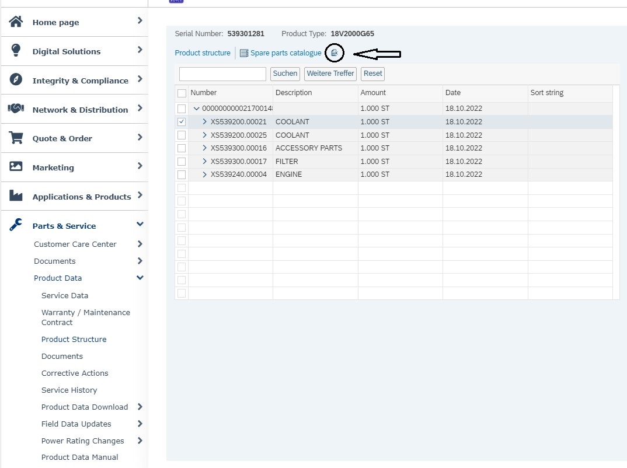Image resolution: width=627 pixels, height=468 pixels.
Task: Check the FILTER row checkbox
Action: pos(182,162)
